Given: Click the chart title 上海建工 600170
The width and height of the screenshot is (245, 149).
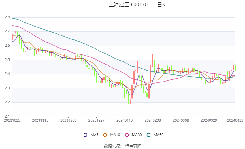Looking at the screenshot, I should click(x=128, y=5).
